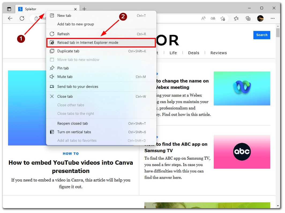Viewport: 285px width, 213px height.
Task: Click the Internet Explorer mode icon
Action: pyautogui.click(x=52, y=42)
